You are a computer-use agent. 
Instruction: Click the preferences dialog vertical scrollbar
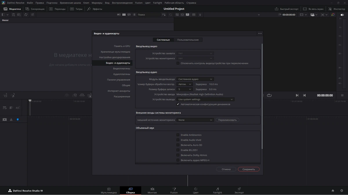tap(262, 97)
